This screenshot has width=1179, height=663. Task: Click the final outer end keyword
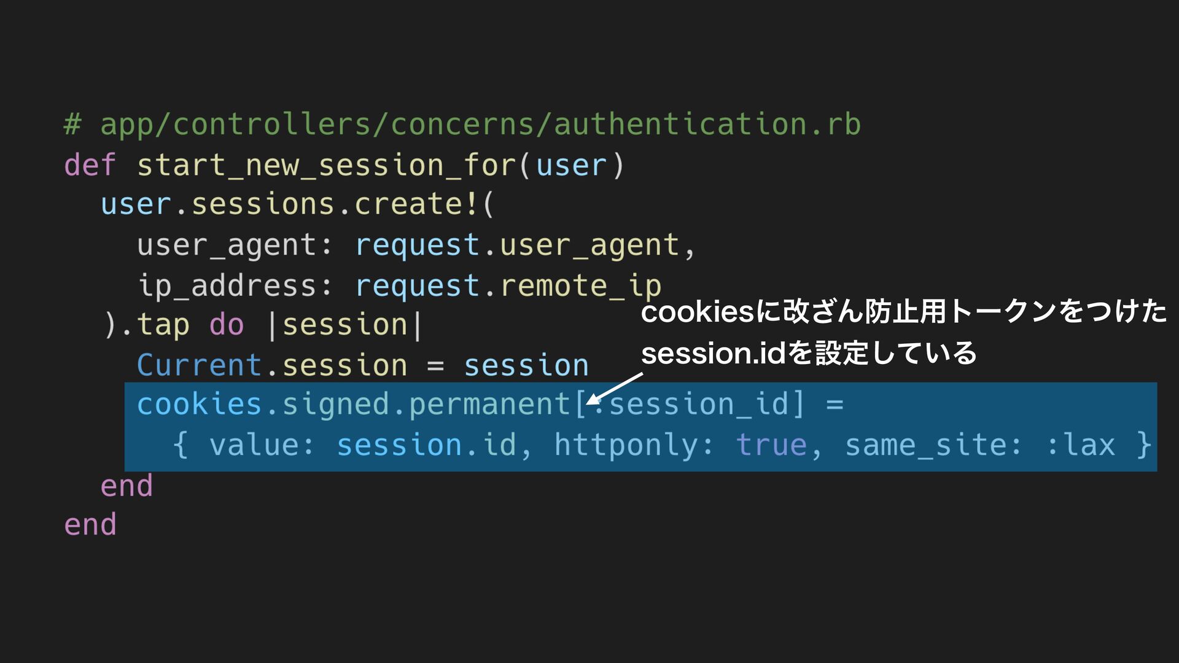tap(90, 525)
